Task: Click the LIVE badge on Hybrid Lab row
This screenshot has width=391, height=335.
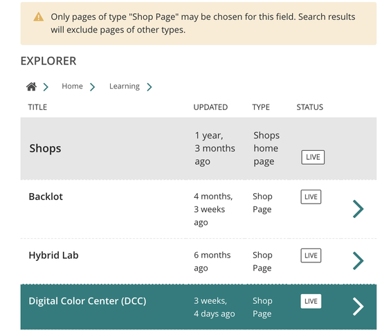Action: [311, 255]
